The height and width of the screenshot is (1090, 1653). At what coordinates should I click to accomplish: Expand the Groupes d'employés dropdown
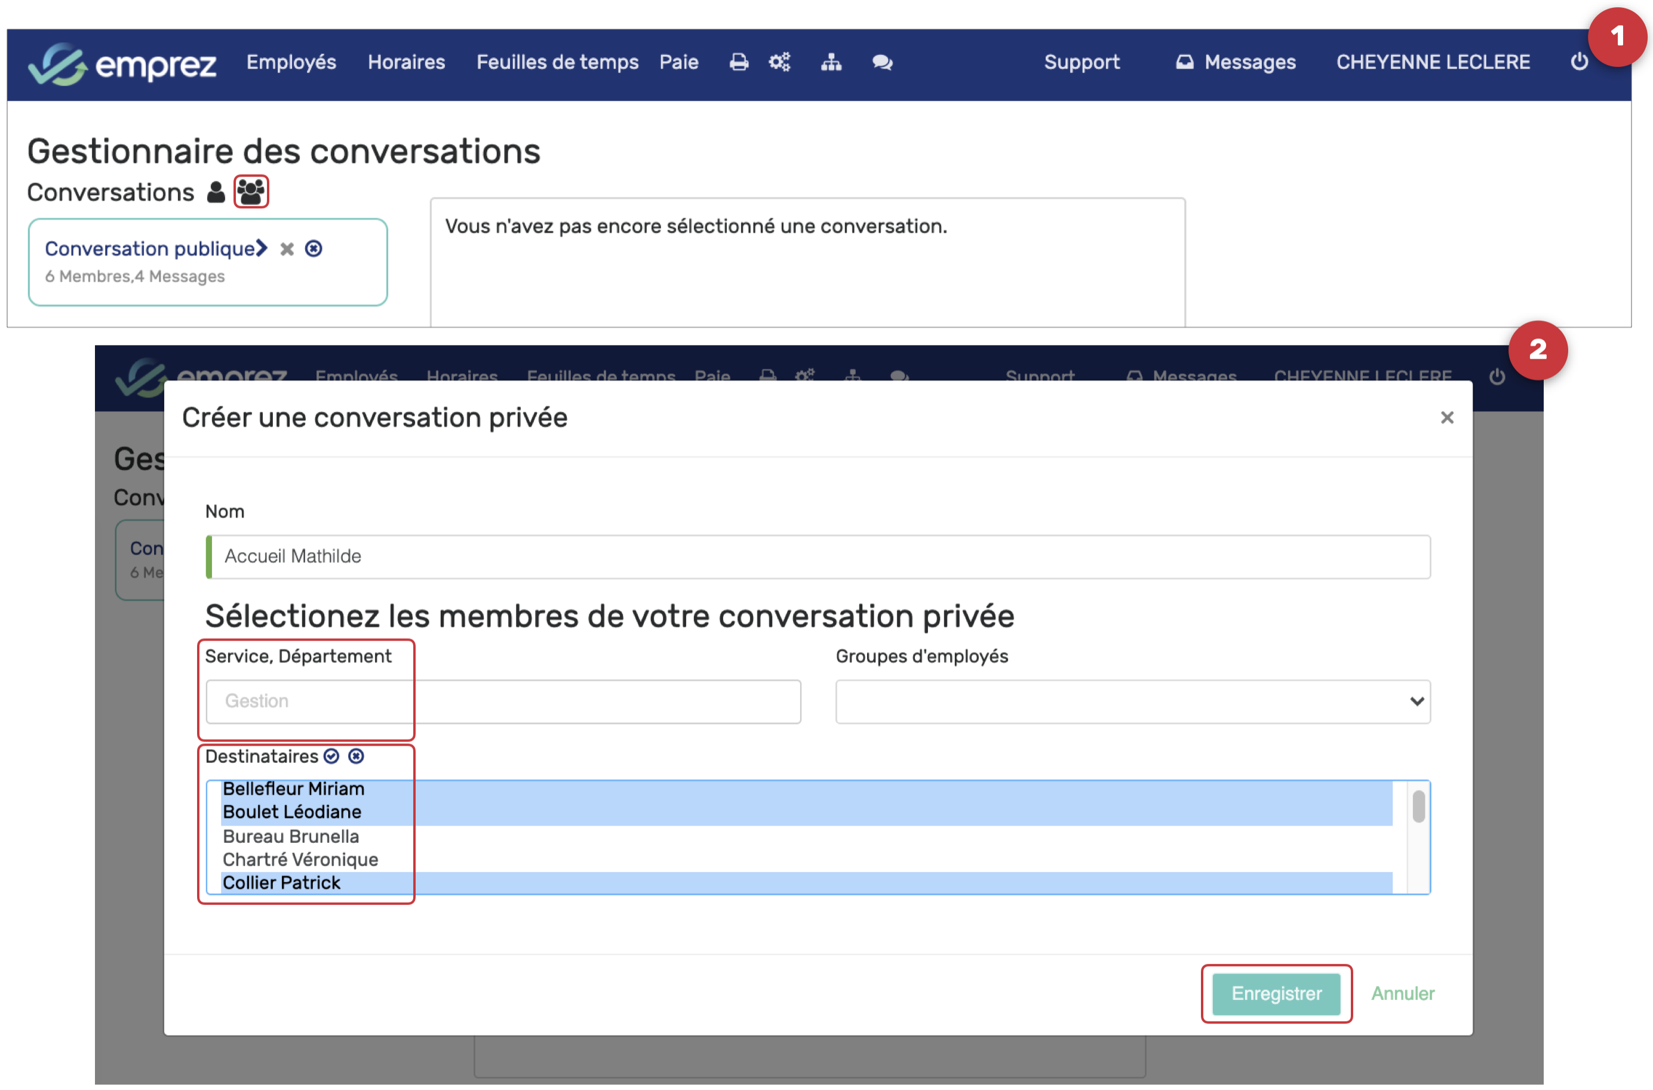click(1132, 701)
